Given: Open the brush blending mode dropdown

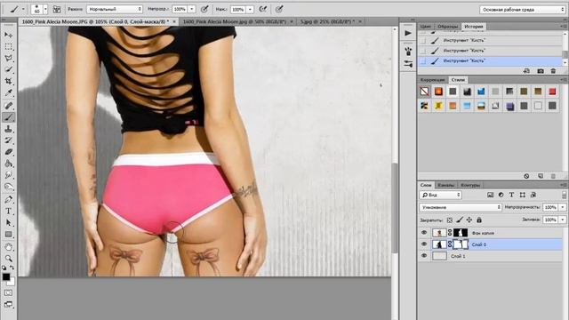Looking at the screenshot, I should tap(115, 9).
